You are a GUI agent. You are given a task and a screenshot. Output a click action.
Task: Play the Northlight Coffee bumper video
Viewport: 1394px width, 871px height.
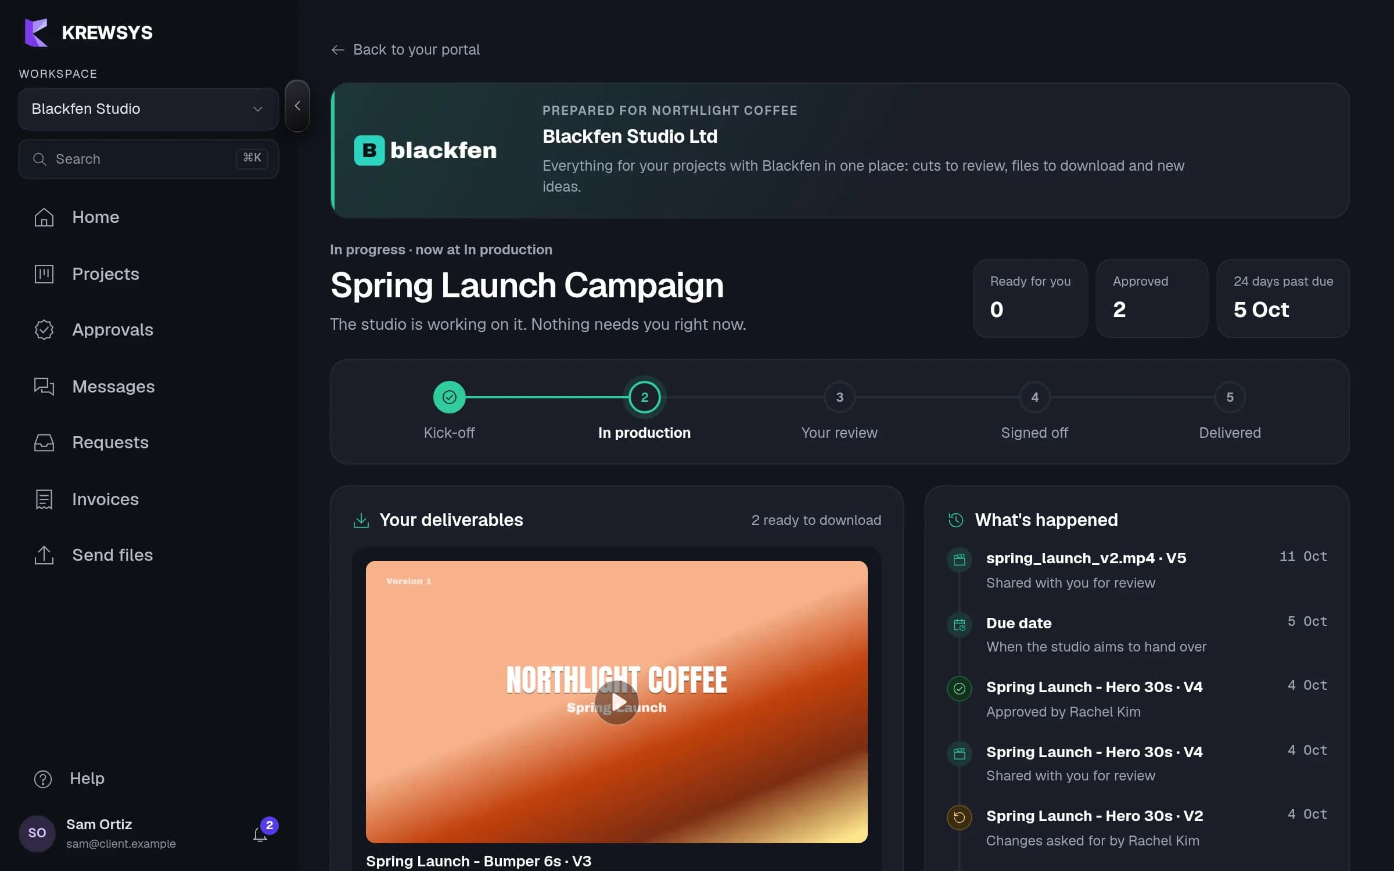pyautogui.click(x=617, y=703)
